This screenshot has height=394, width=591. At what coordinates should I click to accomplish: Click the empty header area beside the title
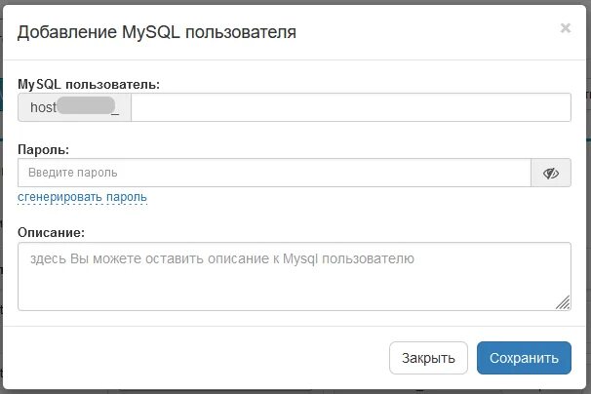point(429,32)
